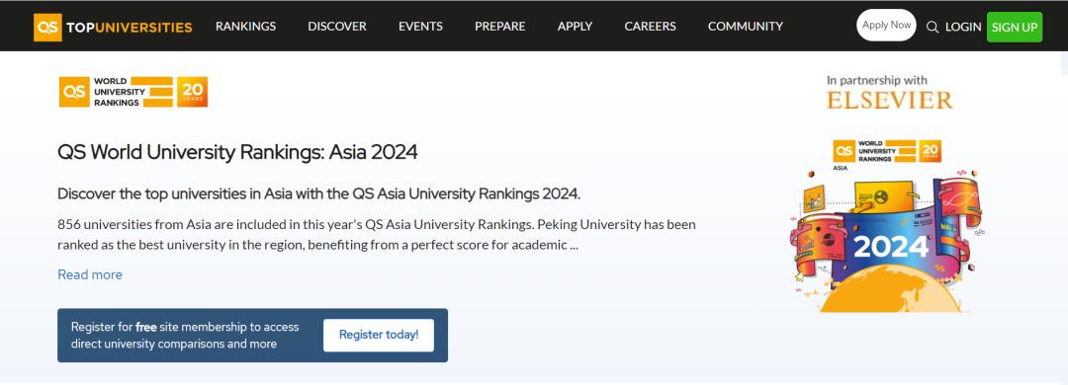The image size is (1068, 385).
Task: Click the Register today! button
Action: pos(379,336)
